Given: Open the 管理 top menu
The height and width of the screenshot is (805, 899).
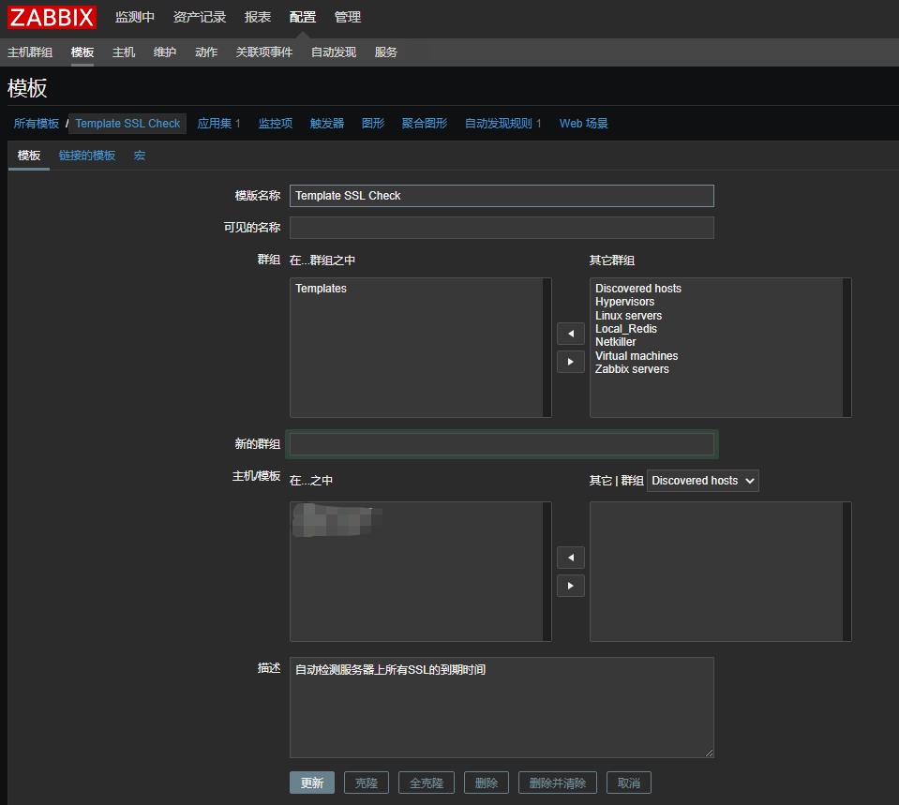Looking at the screenshot, I should click(348, 17).
